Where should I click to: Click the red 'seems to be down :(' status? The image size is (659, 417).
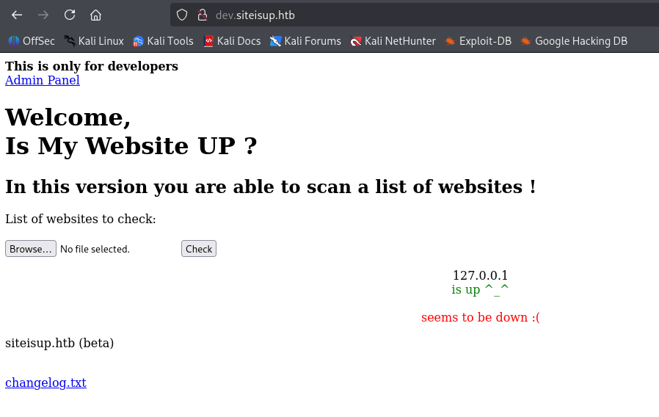pos(481,317)
